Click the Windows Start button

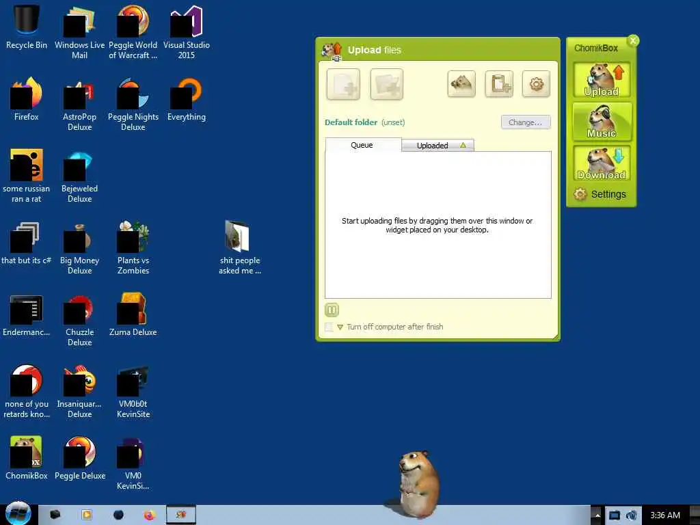coord(17,513)
